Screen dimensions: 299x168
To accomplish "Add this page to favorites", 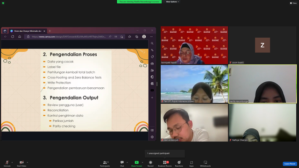I will click(x=121, y=36).
